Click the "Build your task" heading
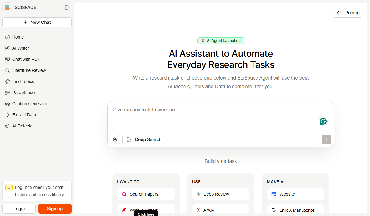The height and width of the screenshot is (216, 370). tap(221, 161)
